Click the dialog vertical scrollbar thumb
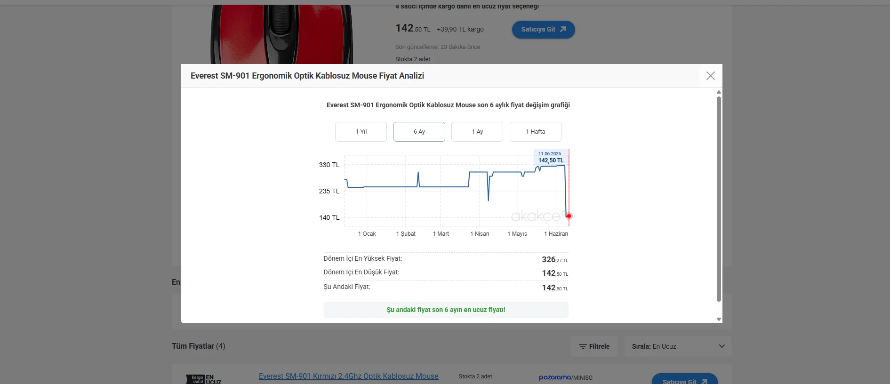Image resolution: width=890 pixels, height=384 pixels. click(x=719, y=199)
